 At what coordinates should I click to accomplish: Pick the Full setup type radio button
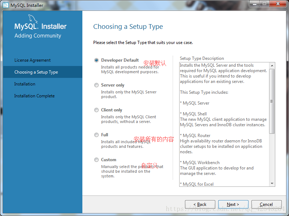coord(96,135)
